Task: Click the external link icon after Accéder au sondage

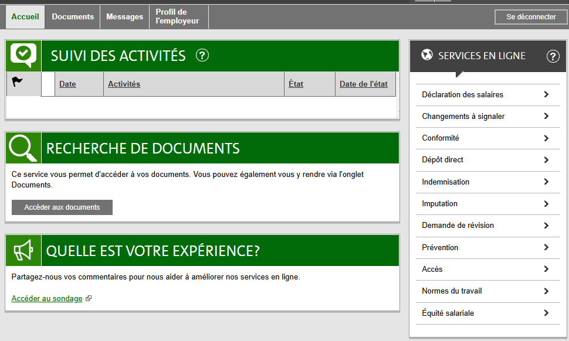Action: pos(89,299)
